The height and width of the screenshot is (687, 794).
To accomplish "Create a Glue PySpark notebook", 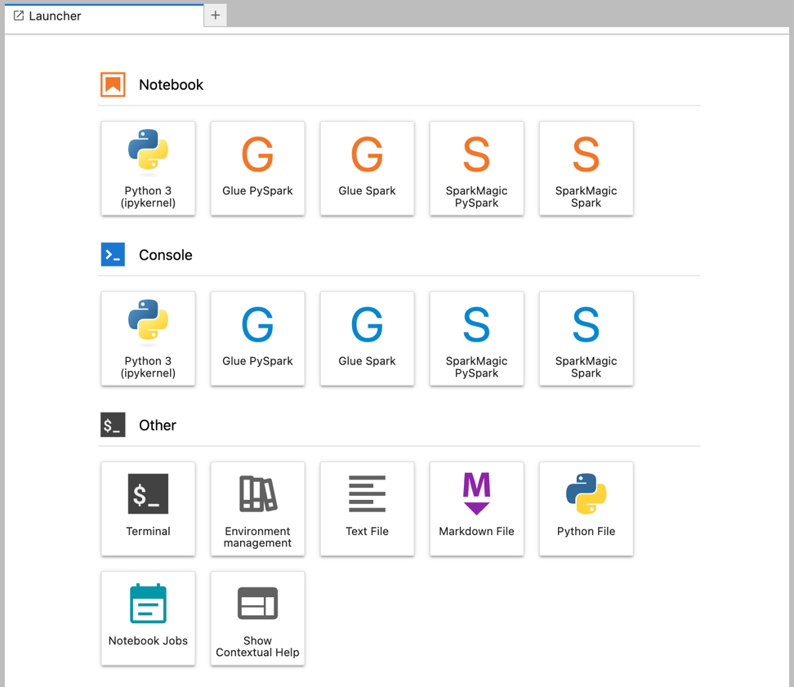I will point(257,168).
